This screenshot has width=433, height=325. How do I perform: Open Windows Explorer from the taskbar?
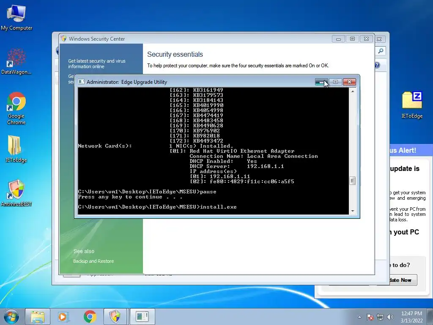tap(38, 317)
